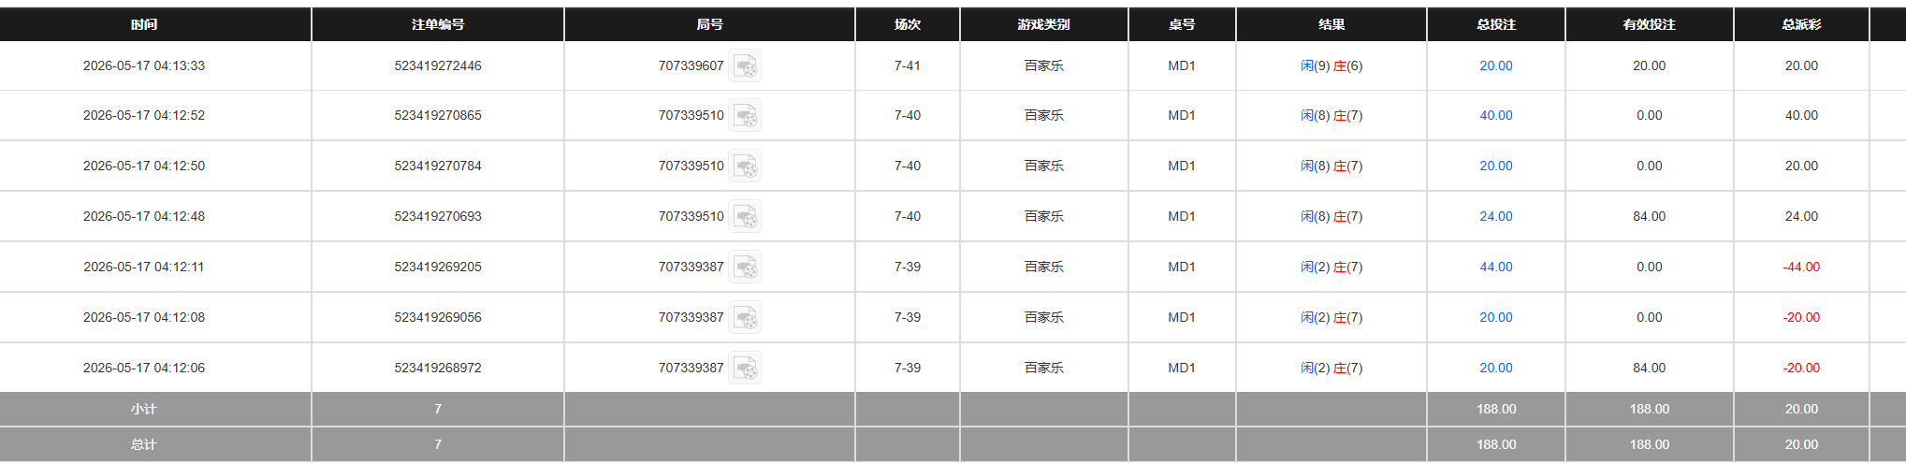Click the 总投注 column header

(x=1496, y=24)
